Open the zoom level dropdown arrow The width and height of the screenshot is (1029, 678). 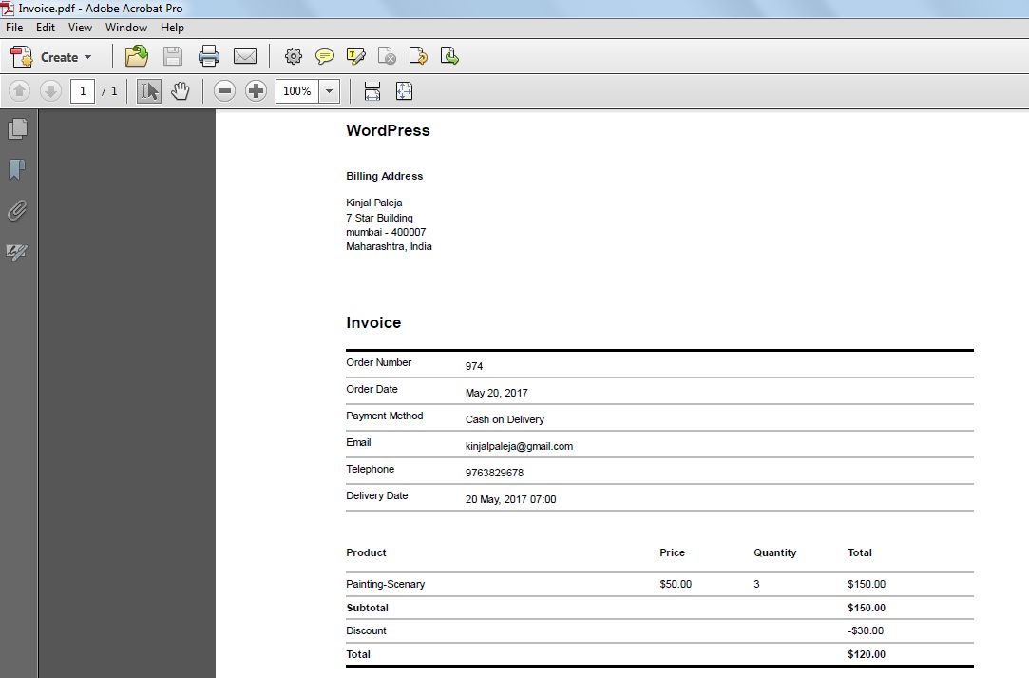pyautogui.click(x=330, y=90)
